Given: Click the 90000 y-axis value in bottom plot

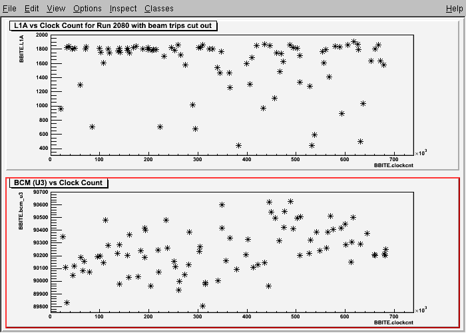Looking at the screenshot, I should (x=40, y=280).
